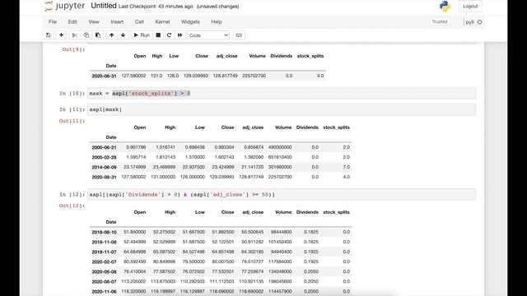Save and checkpoint the notebook
This screenshot has width=527, height=296.
[49, 35]
